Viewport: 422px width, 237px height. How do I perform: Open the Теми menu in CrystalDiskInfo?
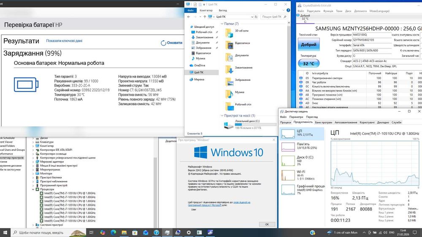(339, 11)
